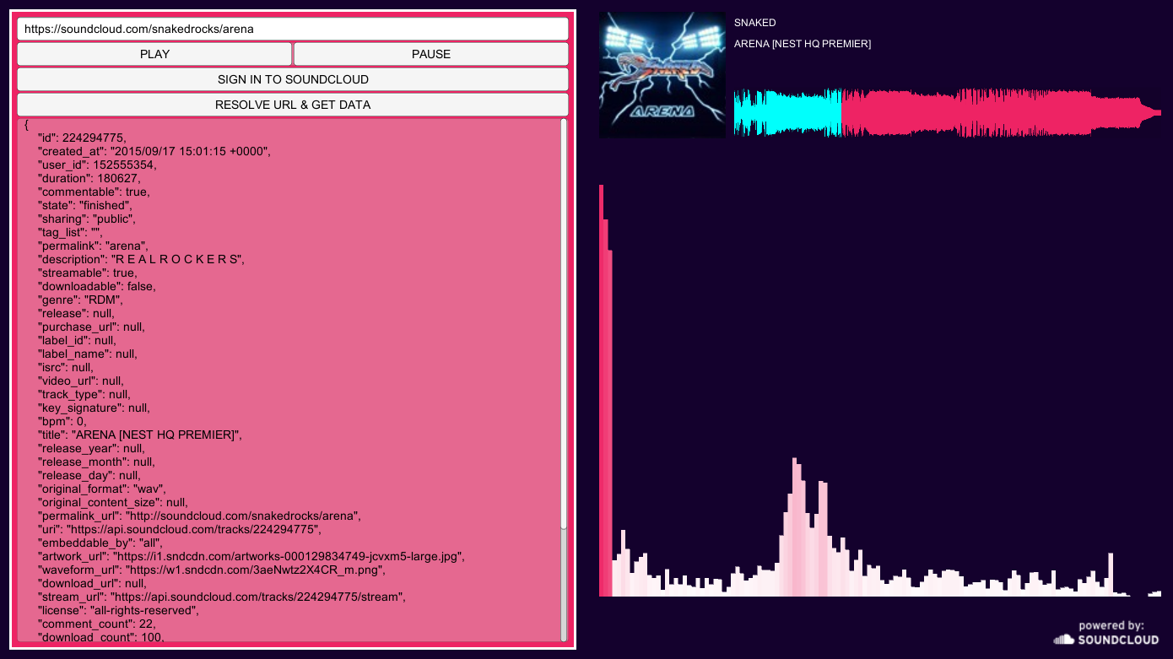Open the powered by SoundCloud logo
Viewport: 1173px width, 659px height.
[1106, 633]
